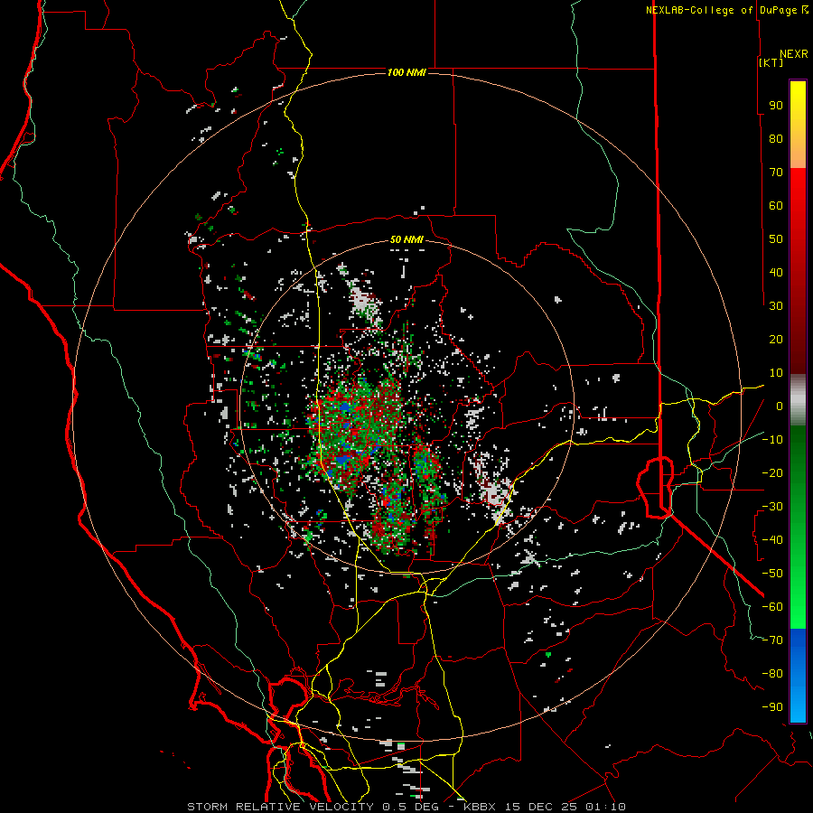Image resolution: width=813 pixels, height=813 pixels.
Task: Click the -20 value on the velocity scale
Action: point(772,472)
